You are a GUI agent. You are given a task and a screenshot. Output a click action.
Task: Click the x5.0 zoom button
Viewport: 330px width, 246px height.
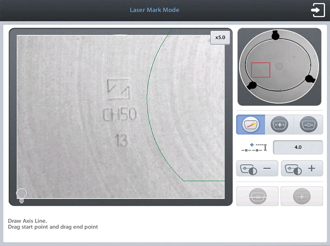point(220,37)
